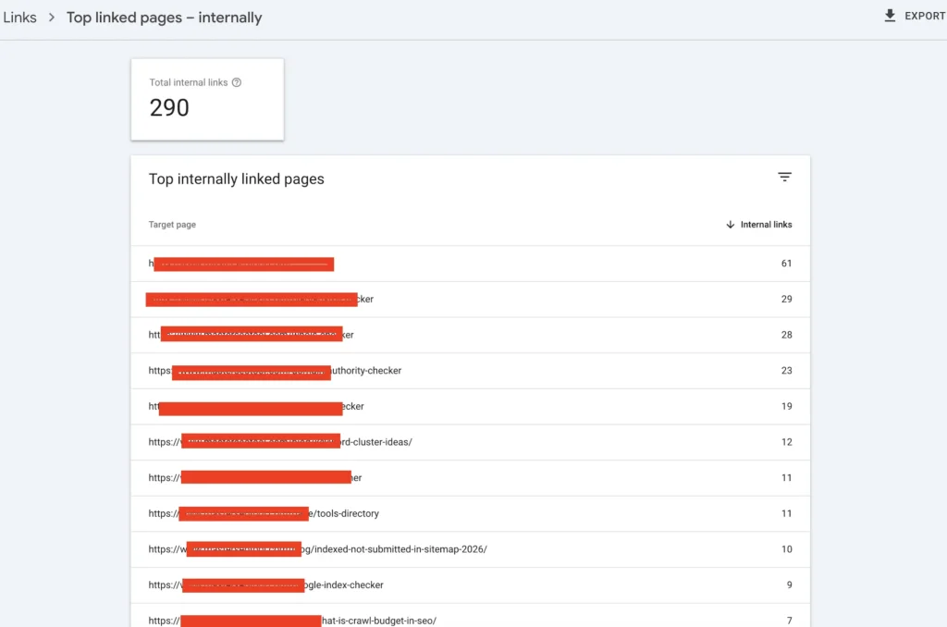Viewport: 947px width, 627px height.
Task: Click the Target page column header
Action: [x=172, y=224]
